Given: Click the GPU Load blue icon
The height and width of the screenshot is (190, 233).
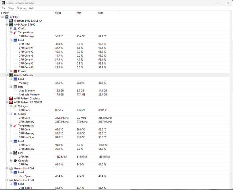Looking at the screenshot, I should 15,141.
